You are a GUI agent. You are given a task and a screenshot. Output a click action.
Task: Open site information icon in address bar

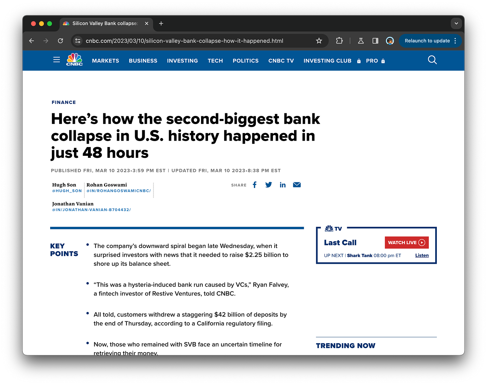(78, 41)
